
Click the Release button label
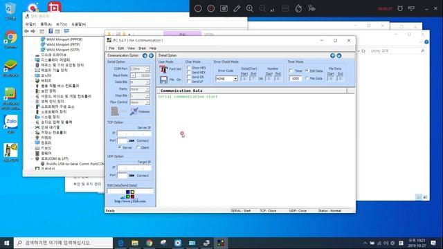point(144,111)
